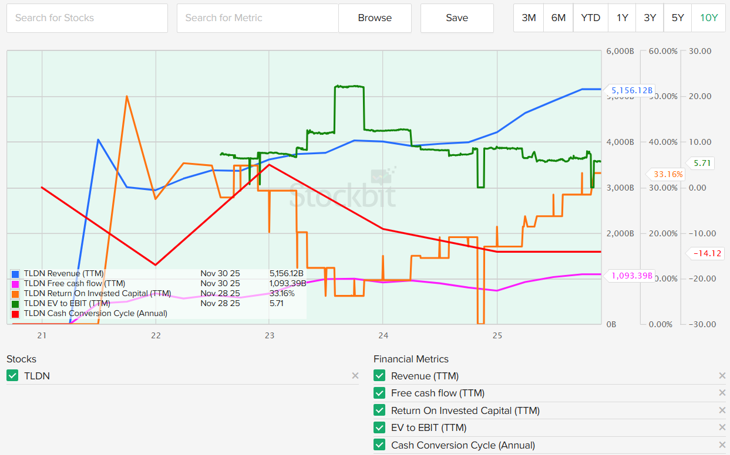Select the YTD time range

pyautogui.click(x=590, y=18)
